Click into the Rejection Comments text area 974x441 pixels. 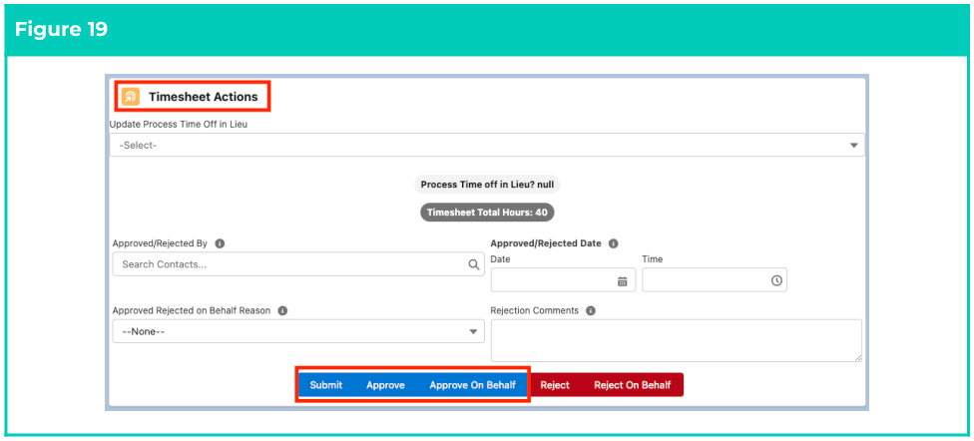point(677,340)
